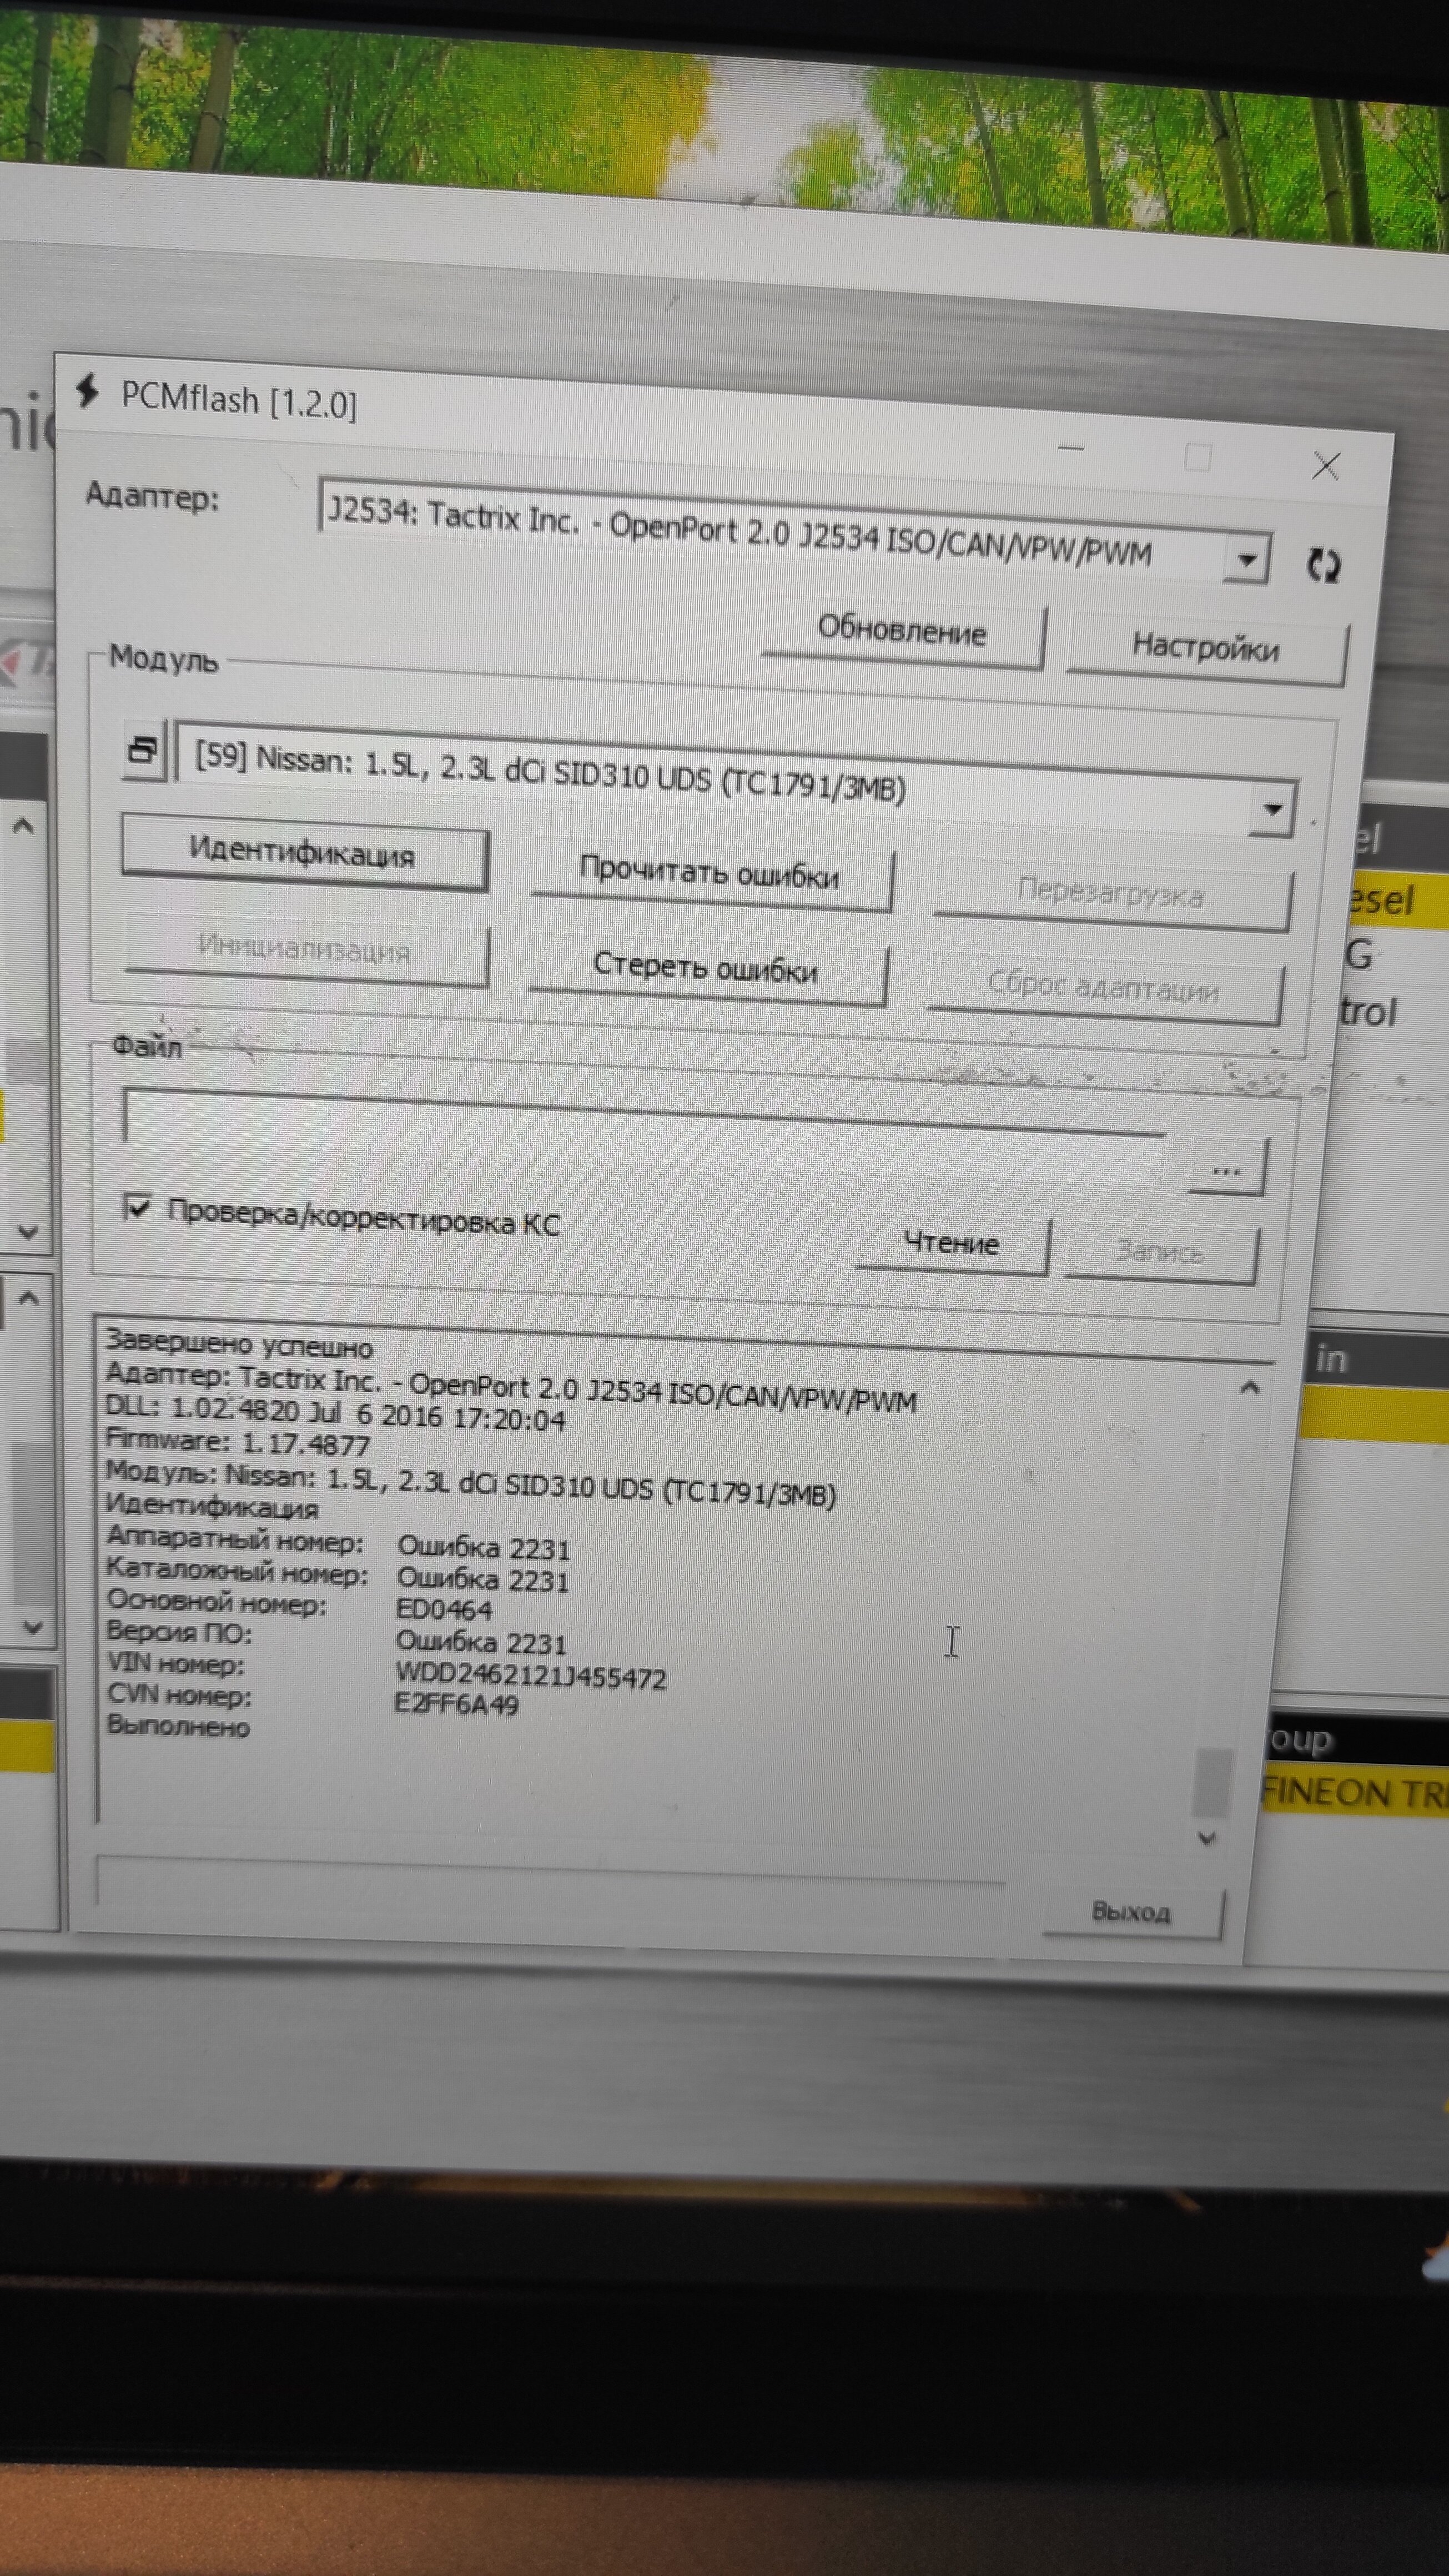Click the PCMflash lightning title icon
Screen dimensions: 1449x2576
[x=88, y=391]
